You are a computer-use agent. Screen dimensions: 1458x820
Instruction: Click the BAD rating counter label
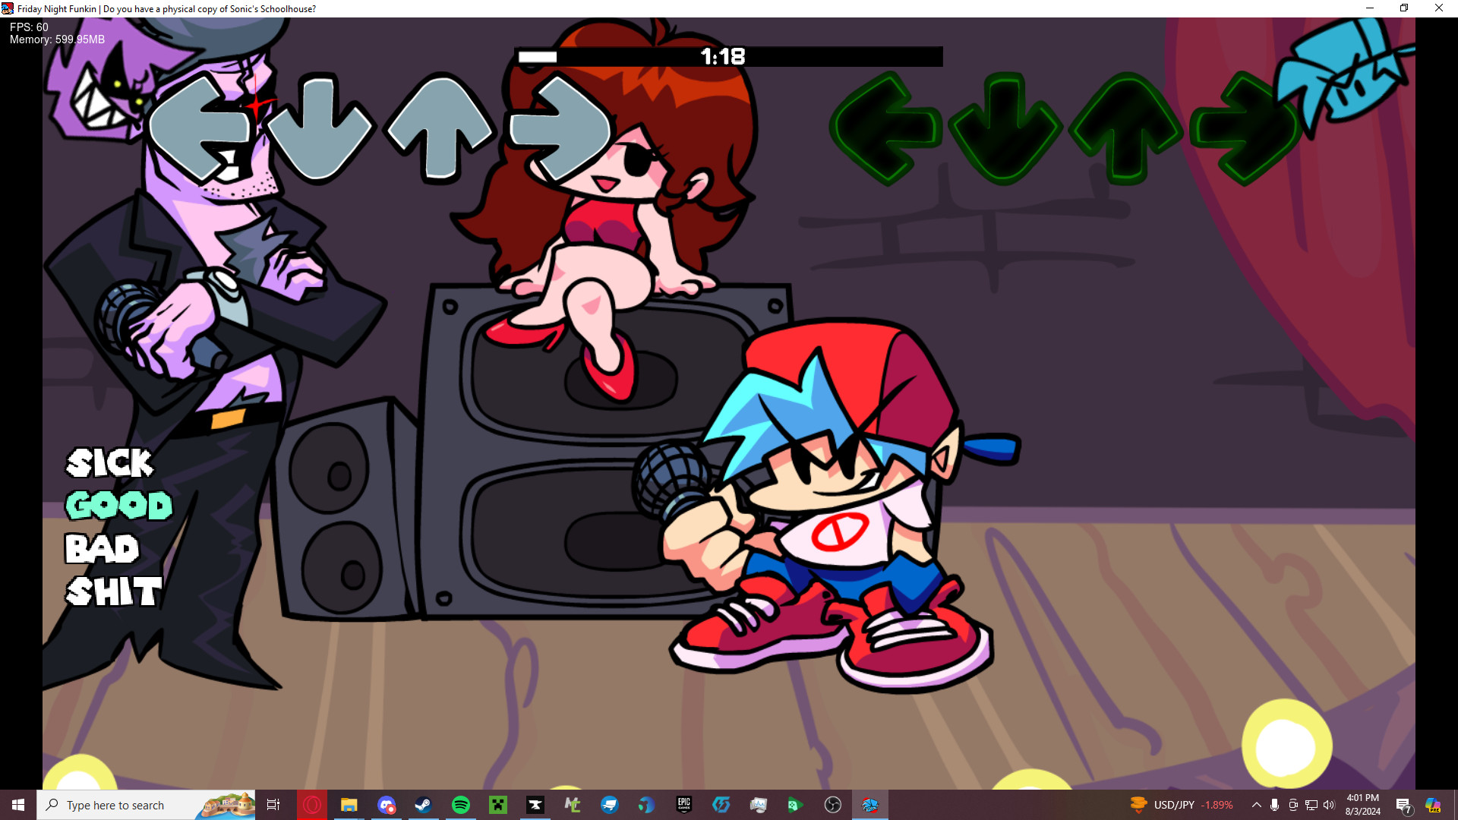coord(102,548)
